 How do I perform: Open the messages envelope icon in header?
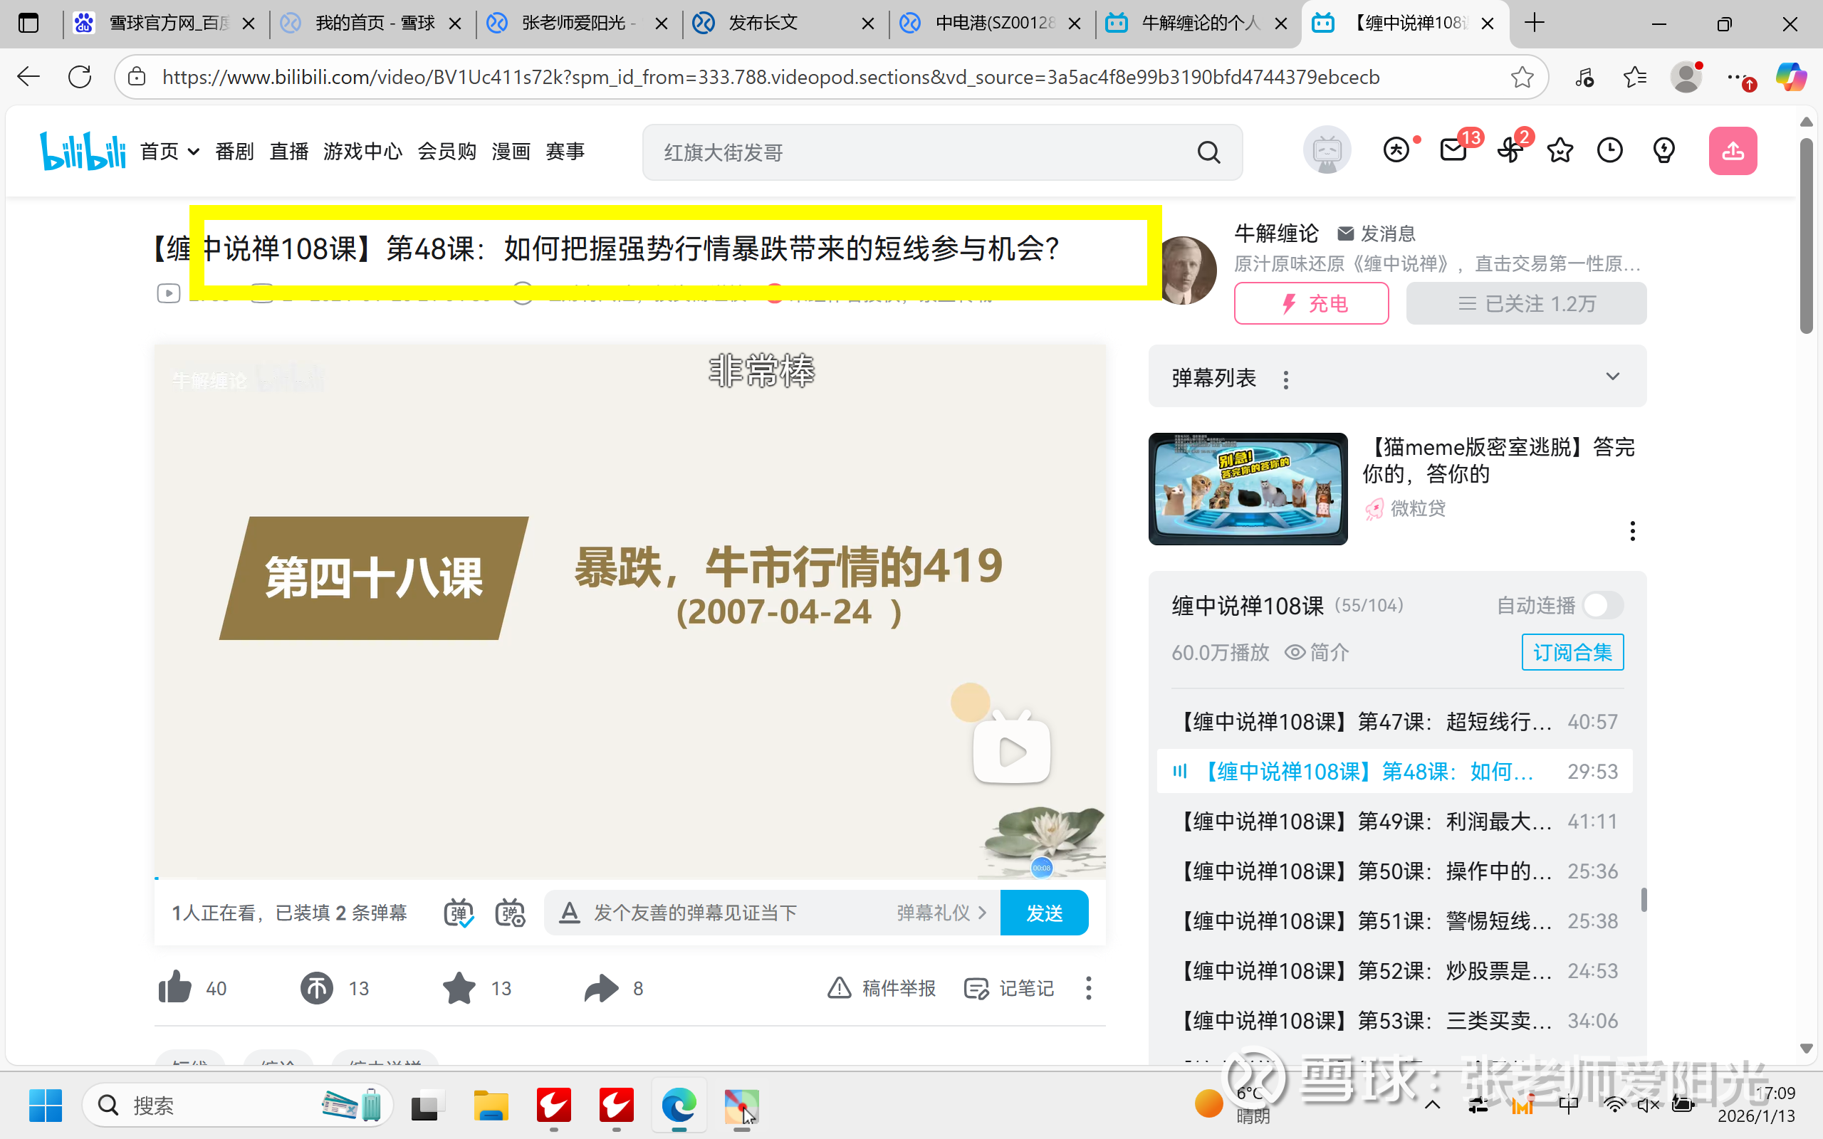pyautogui.click(x=1453, y=152)
